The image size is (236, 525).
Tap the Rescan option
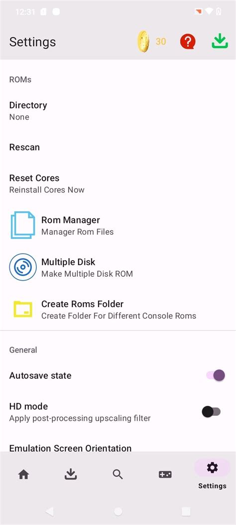coord(118,147)
